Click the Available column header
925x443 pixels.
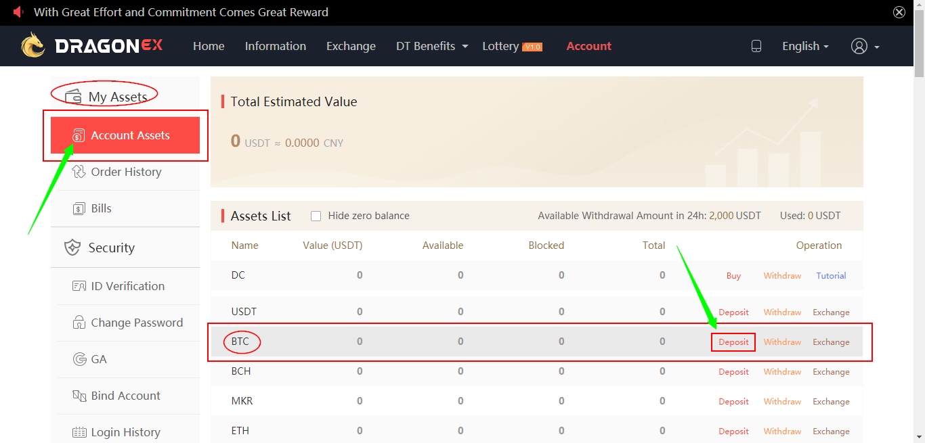[x=443, y=246]
